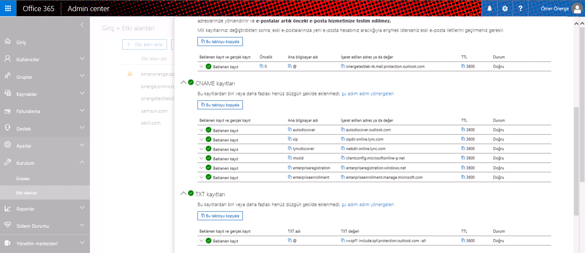Click the Sistem Durumu heart icon

click(x=7, y=225)
